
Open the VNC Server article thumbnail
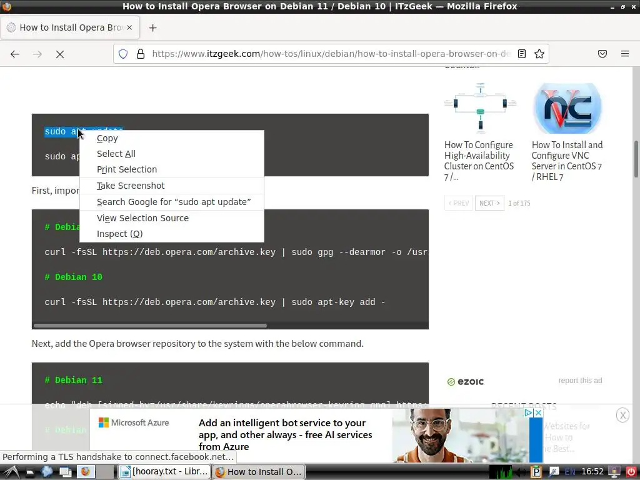click(567, 107)
